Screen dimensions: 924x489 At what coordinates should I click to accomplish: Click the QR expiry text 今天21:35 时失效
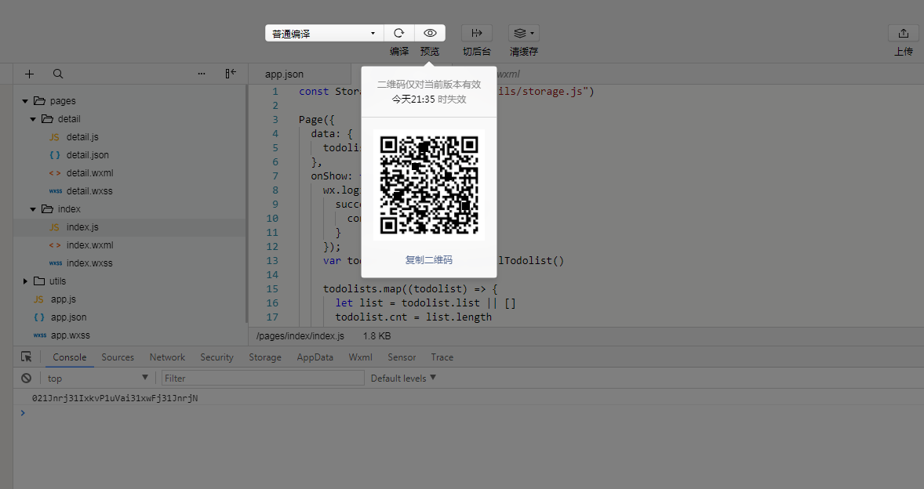tap(429, 100)
